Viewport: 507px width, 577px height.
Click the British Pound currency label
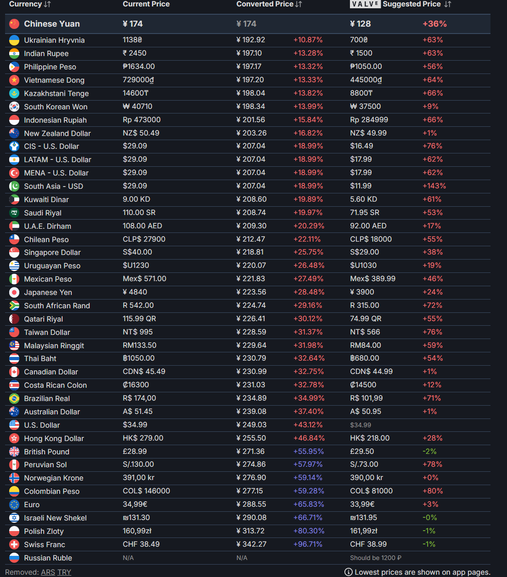(46, 452)
